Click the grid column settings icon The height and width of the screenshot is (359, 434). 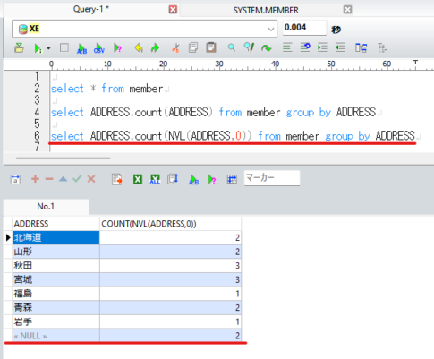click(232, 179)
